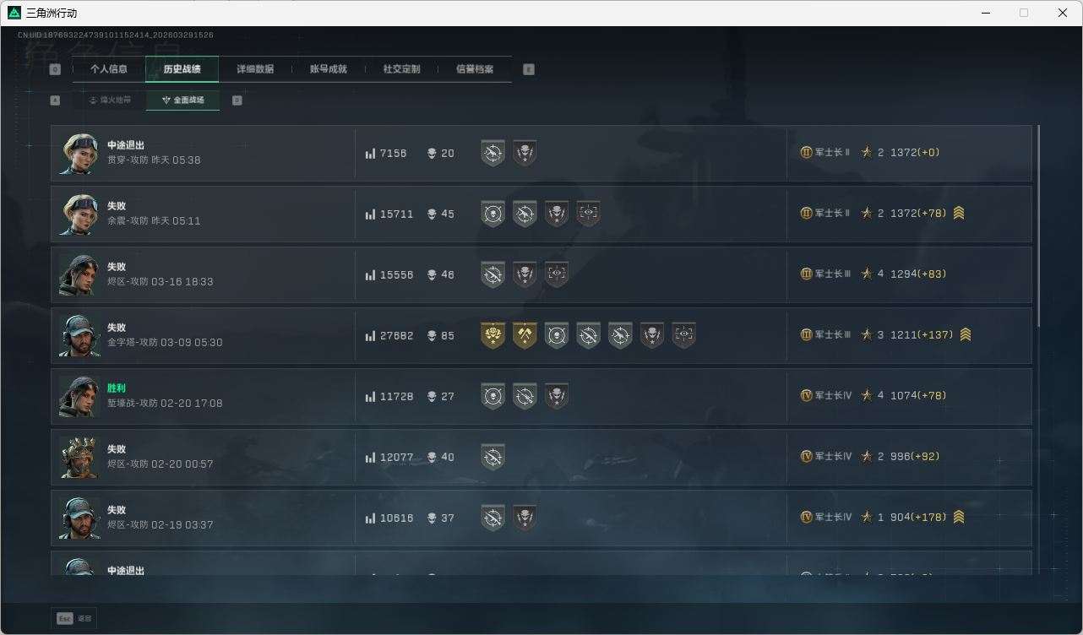The width and height of the screenshot is (1083, 635).
Task: Click the operator avatar of the 胜利 match
Action: pos(79,396)
